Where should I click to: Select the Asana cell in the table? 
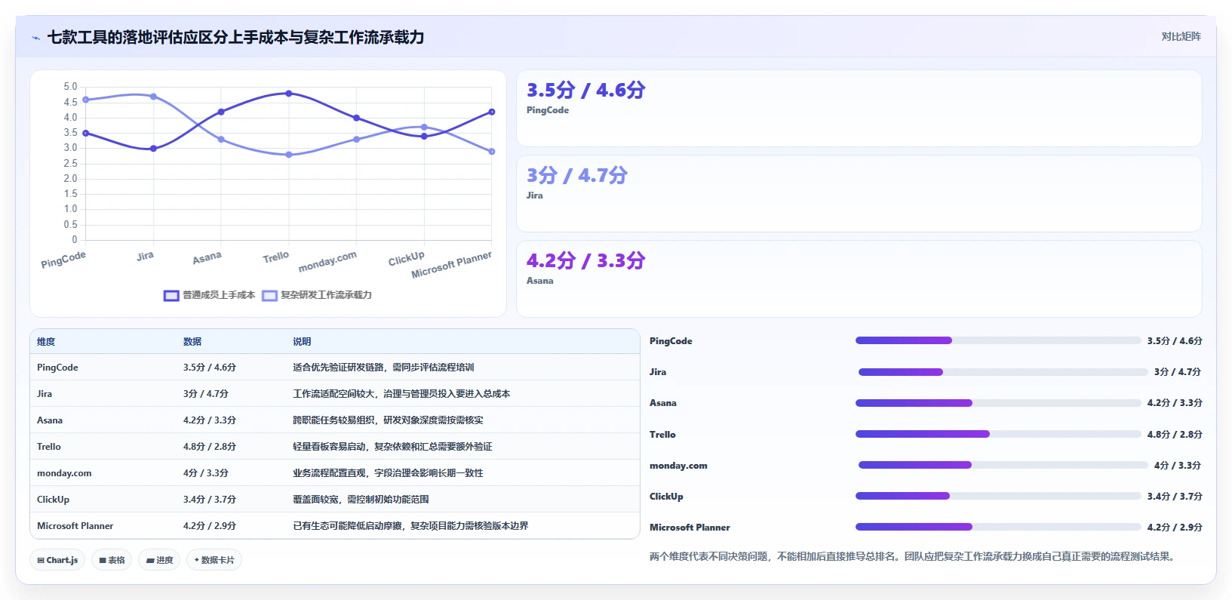pos(50,420)
